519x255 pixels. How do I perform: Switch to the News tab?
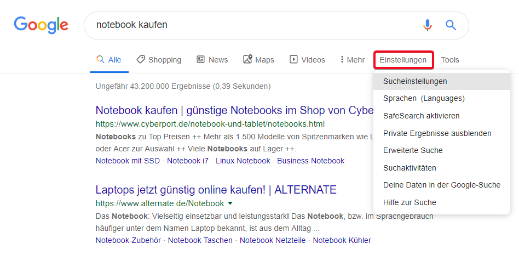coord(212,60)
